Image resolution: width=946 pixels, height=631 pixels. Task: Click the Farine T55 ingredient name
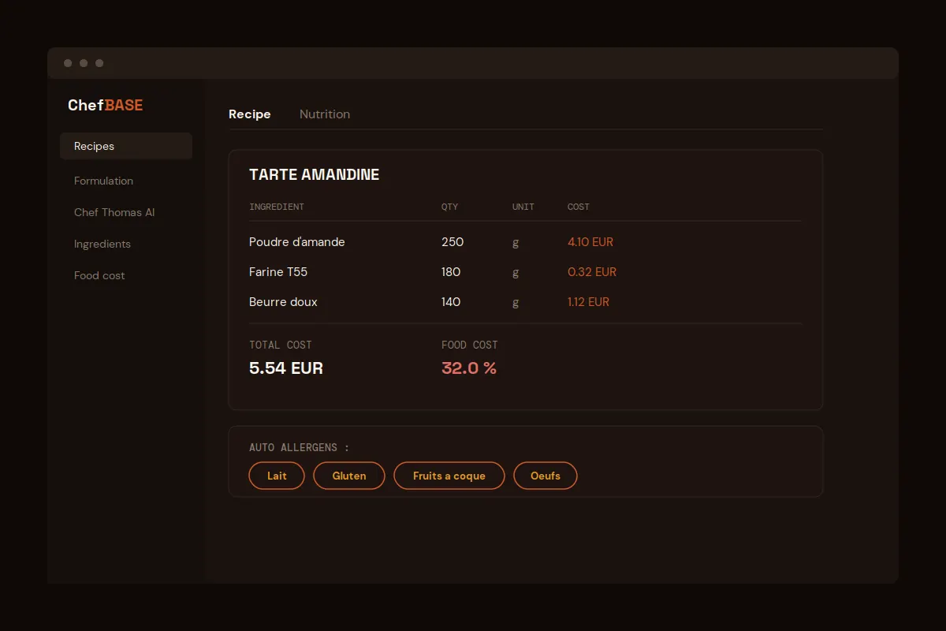[278, 272]
